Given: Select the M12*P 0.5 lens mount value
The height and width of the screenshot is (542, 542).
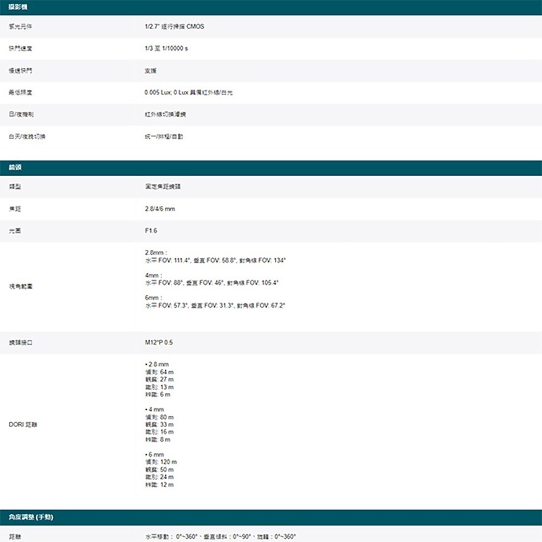Looking at the screenshot, I should pos(156,342).
